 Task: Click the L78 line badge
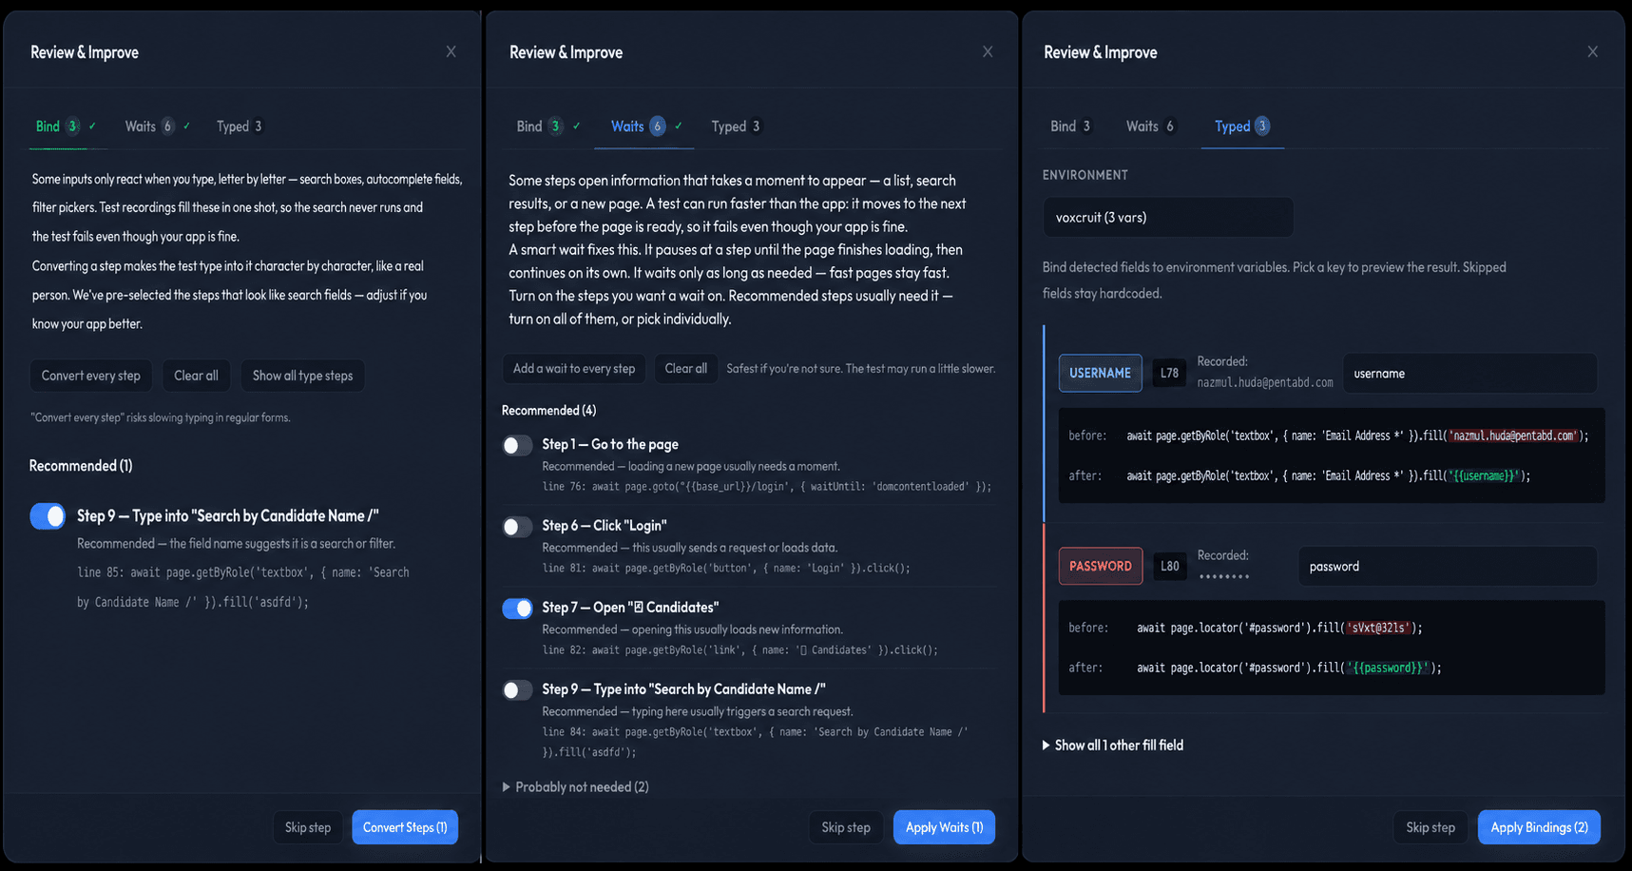tap(1169, 374)
